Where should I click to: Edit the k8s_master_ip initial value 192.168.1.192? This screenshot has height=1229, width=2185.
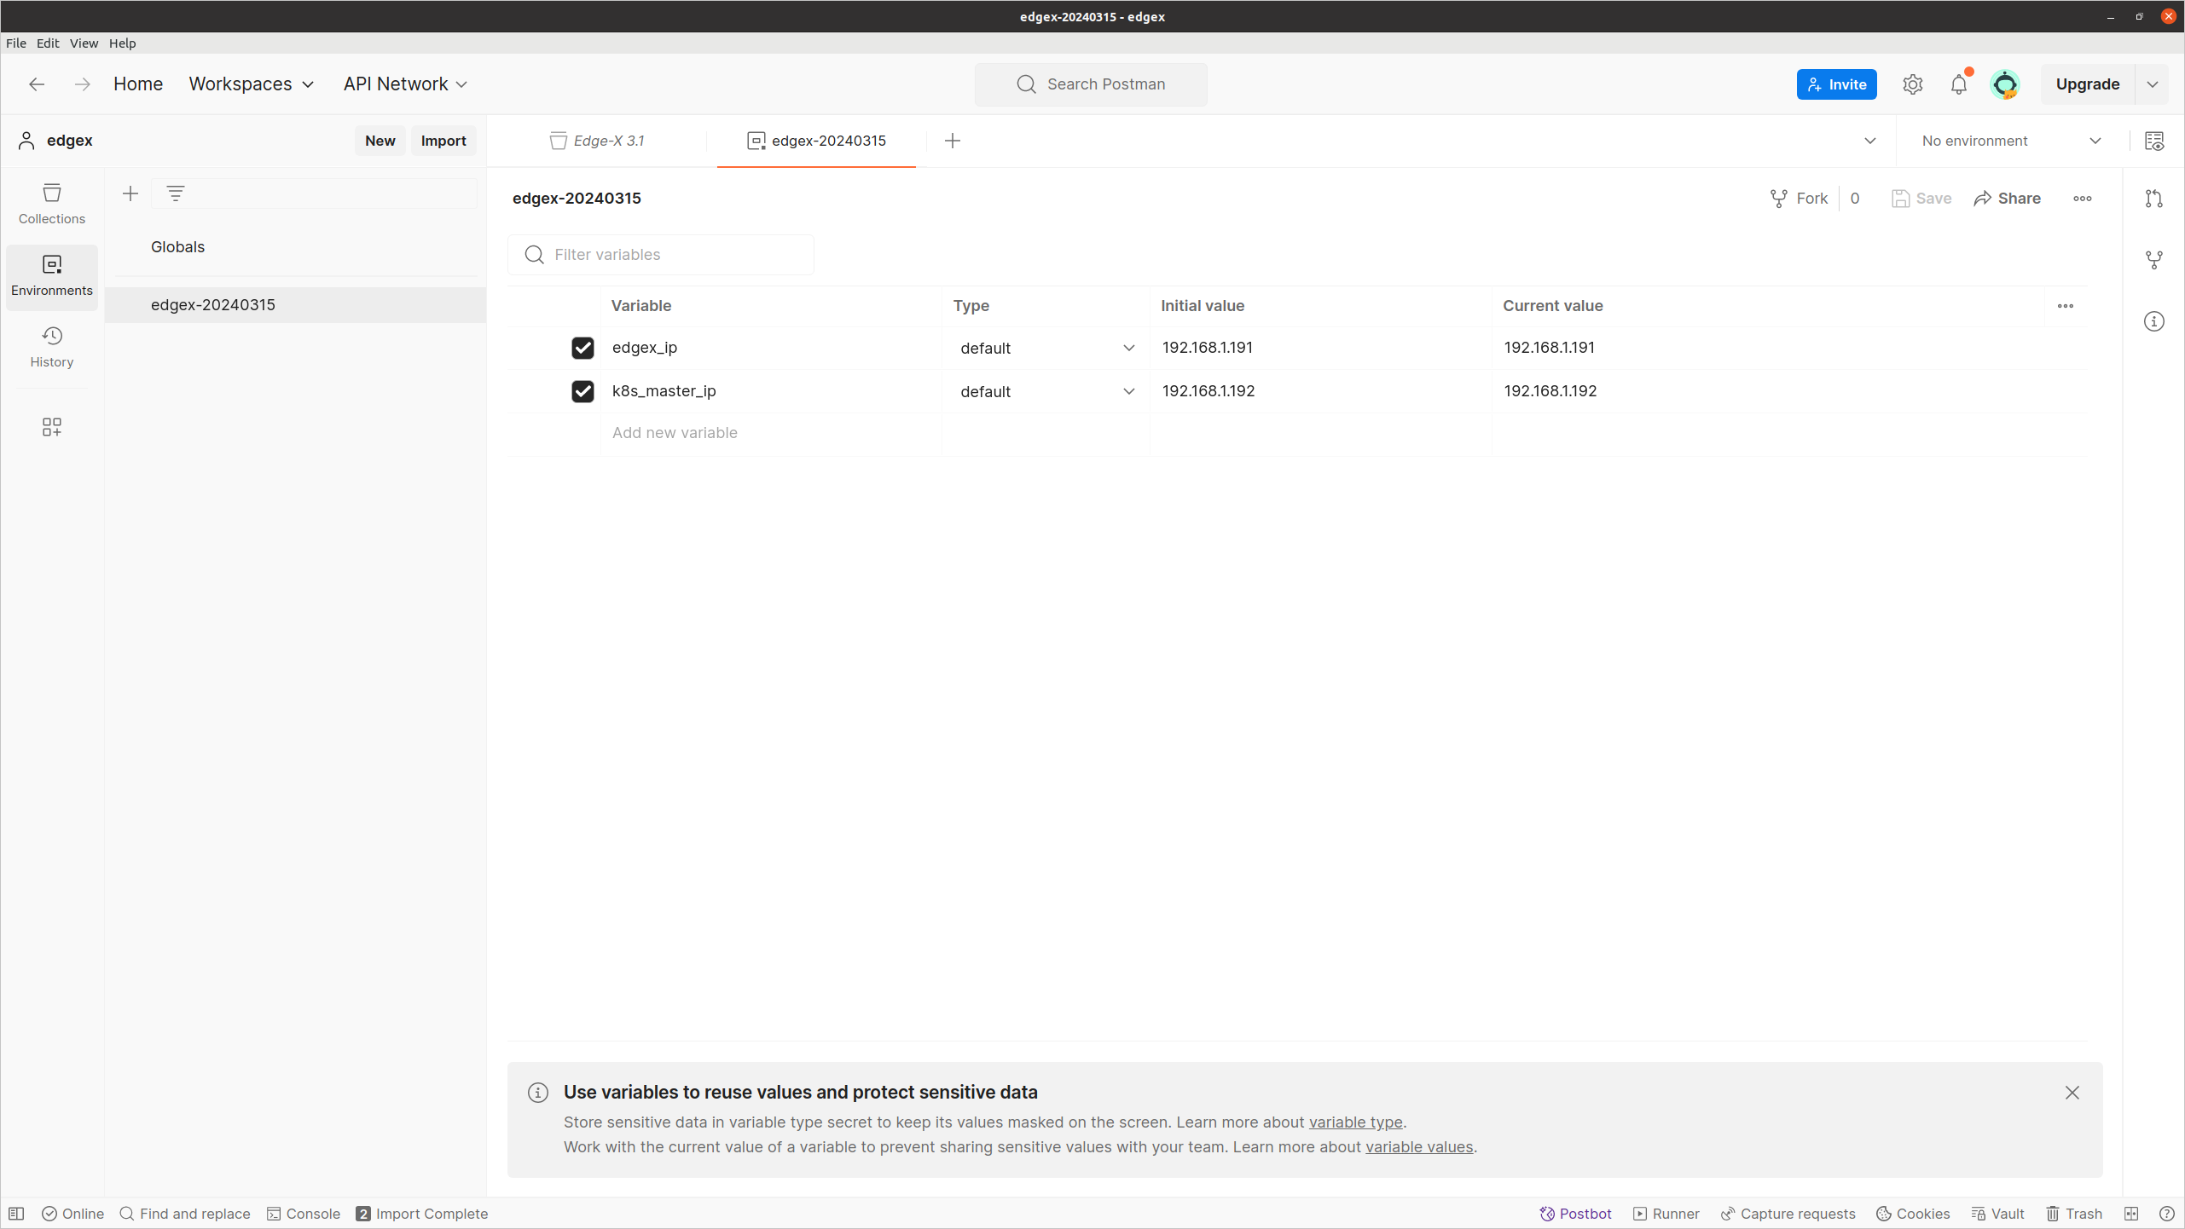(1320, 391)
